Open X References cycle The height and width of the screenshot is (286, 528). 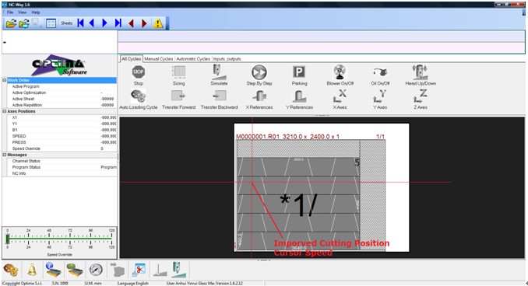[259, 96]
